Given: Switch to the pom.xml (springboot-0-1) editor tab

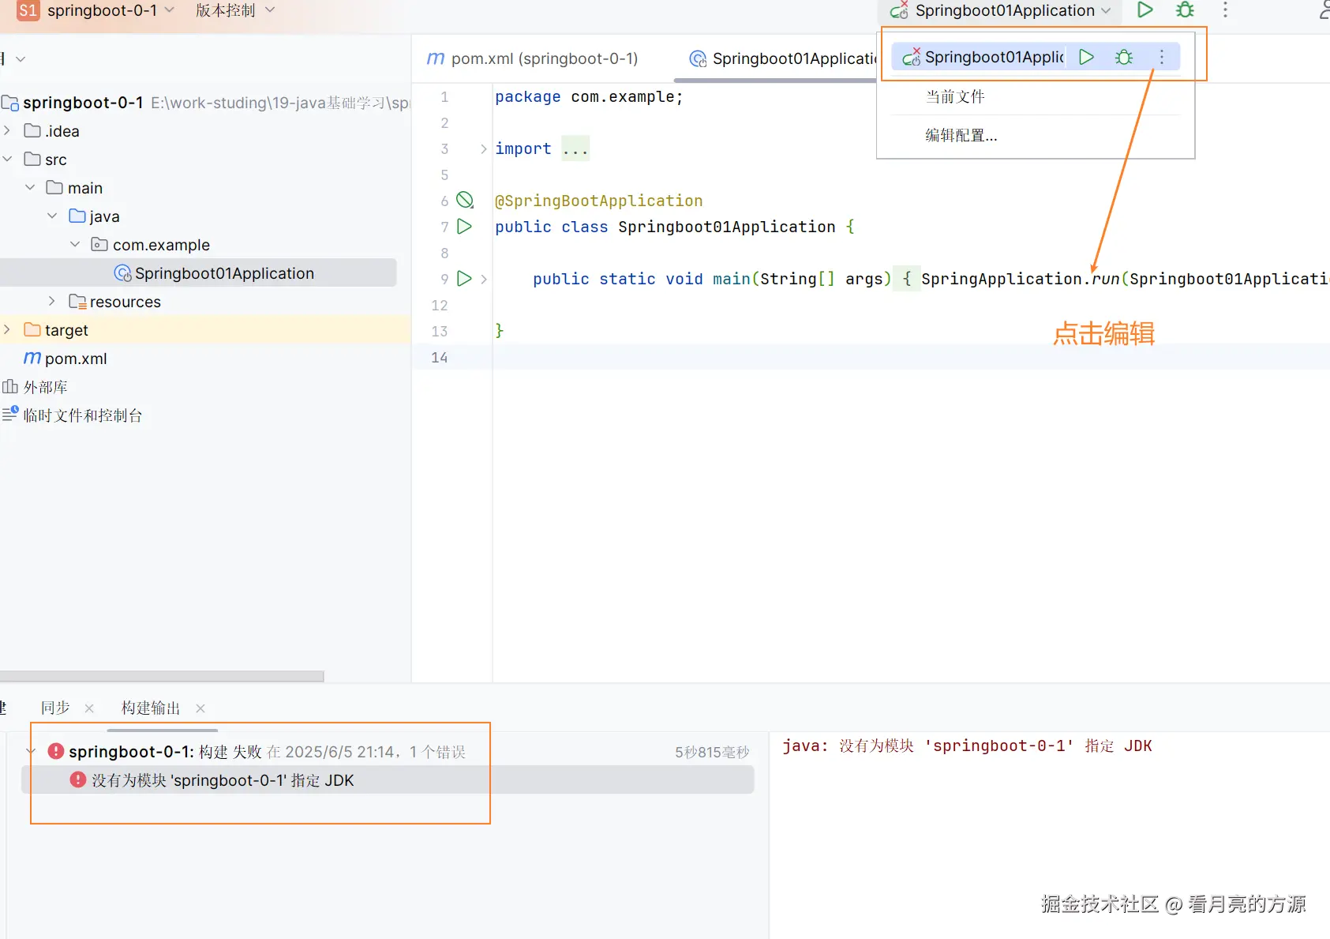Looking at the screenshot, I should [532, 58].
